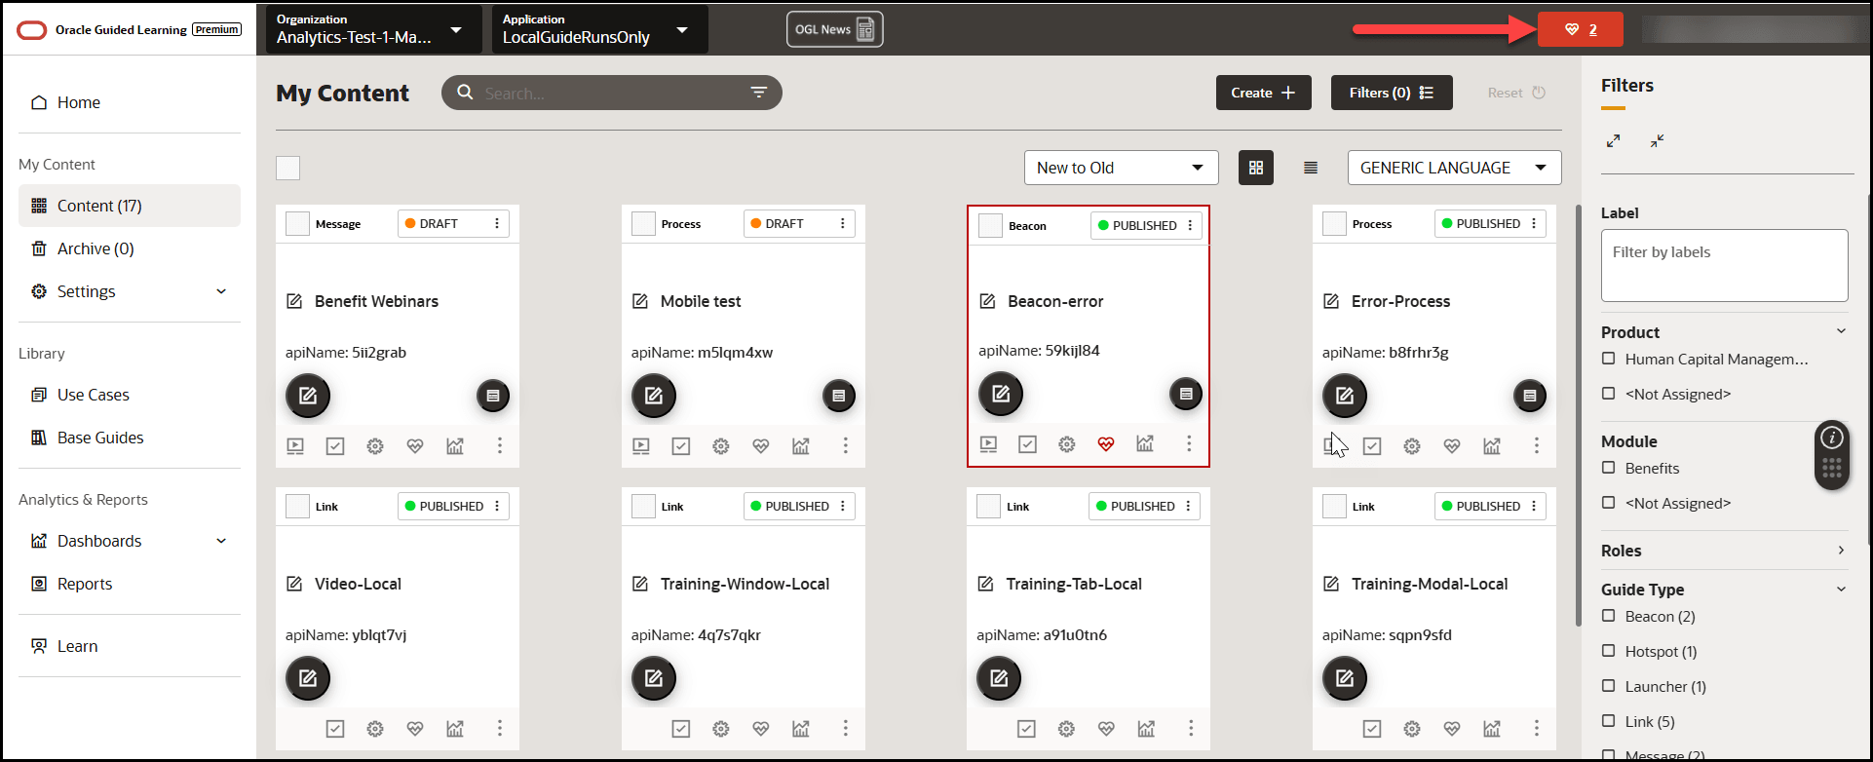Open the New to Old sort dropdown
1873x762 pixels.
click(x=1121, y=168)
